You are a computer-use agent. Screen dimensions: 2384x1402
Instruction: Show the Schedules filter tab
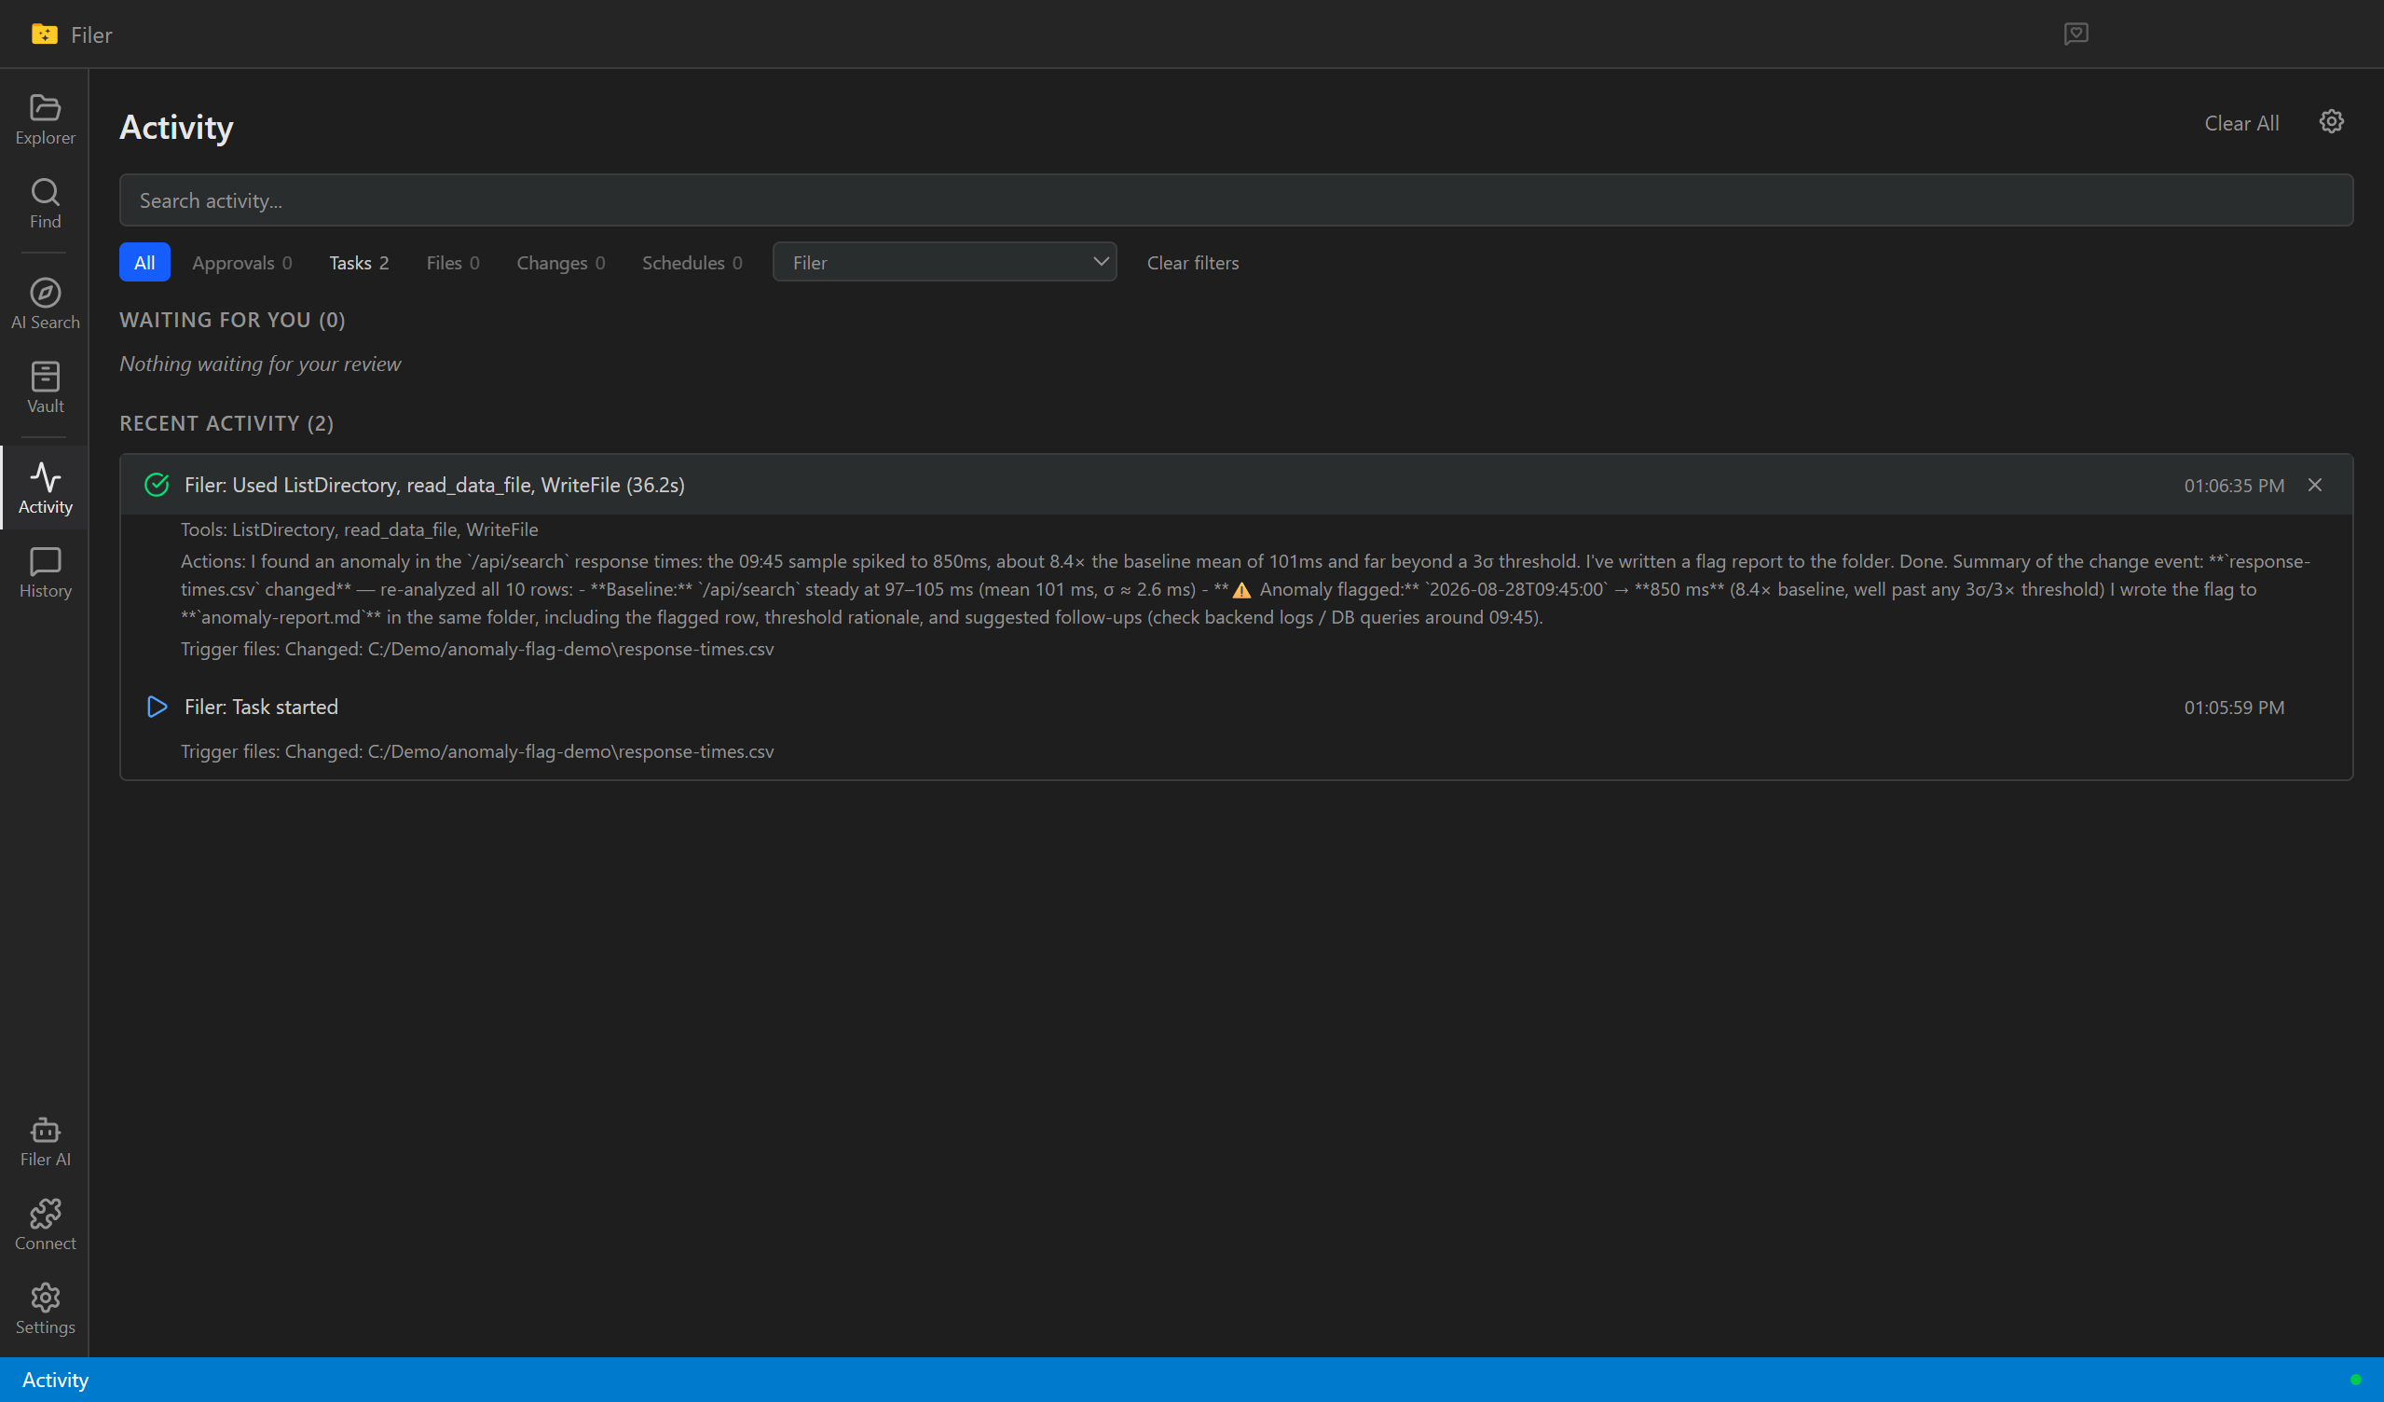[x=692, y=263]
